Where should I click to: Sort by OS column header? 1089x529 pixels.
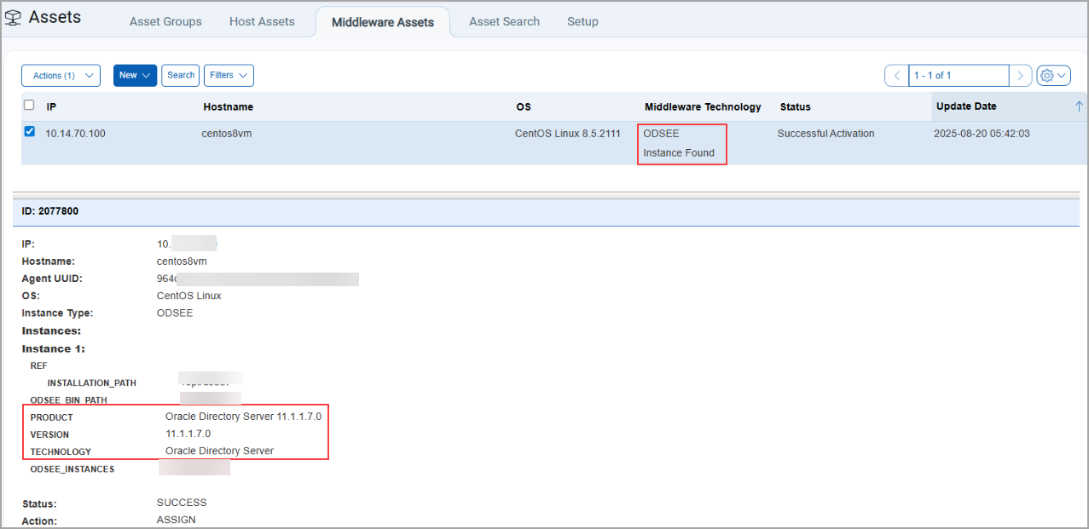point(523,107)
